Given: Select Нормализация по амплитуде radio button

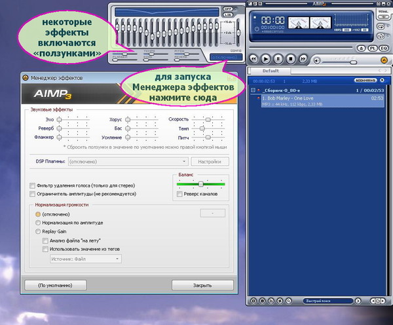Looking at the screenshot, I should pyautogui.click(x=38, y=223).
